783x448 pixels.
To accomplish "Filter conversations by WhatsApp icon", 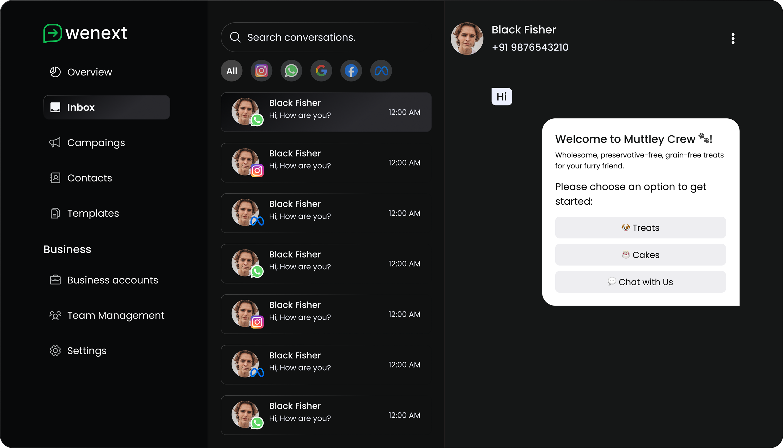I will 291,71.
